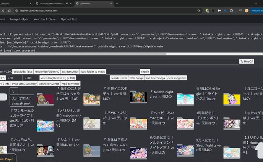Click the mp3 converter button
This screenshot has width=263, height=162.
point(70,84)
